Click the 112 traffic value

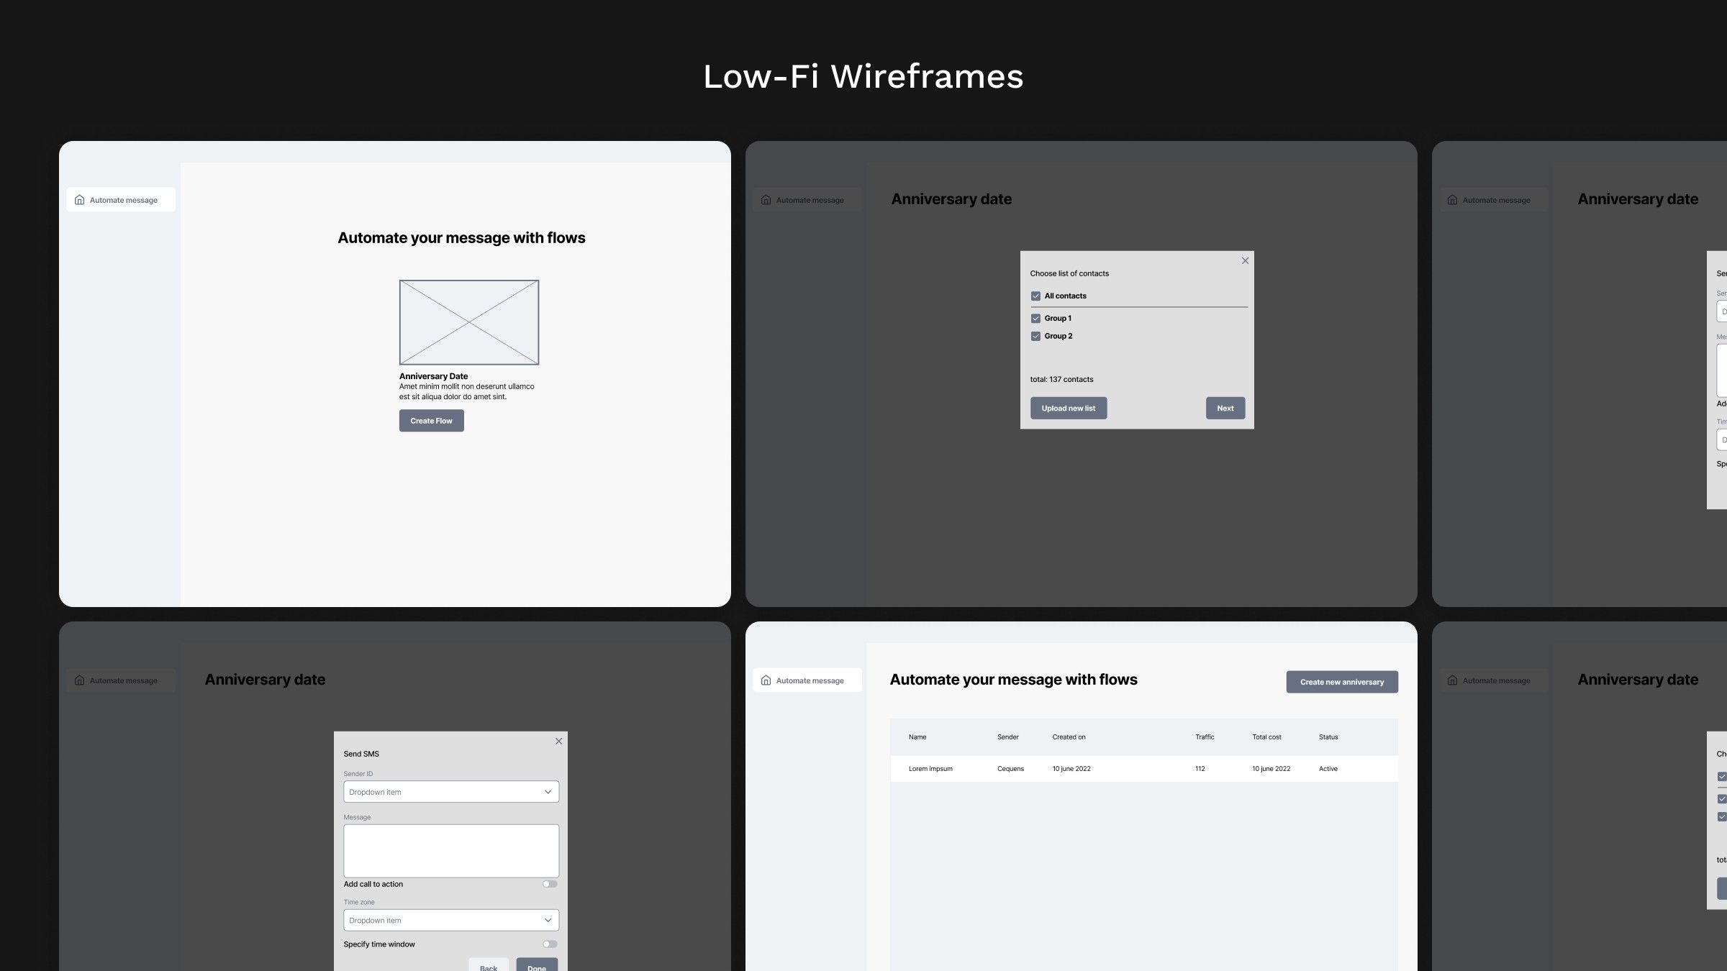(1200, 769)
